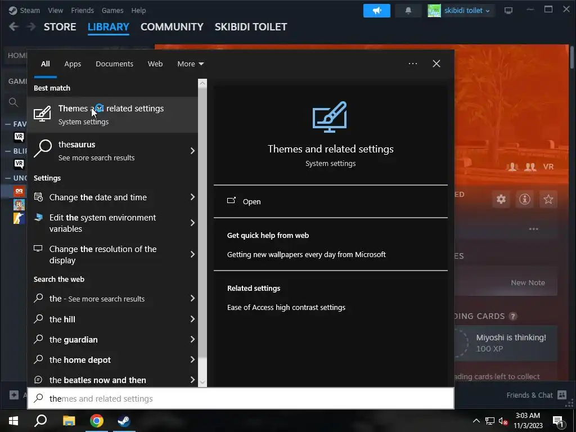The image size is (576, 432).
Task: Click the muted volume tray icon
Action: 503,421
